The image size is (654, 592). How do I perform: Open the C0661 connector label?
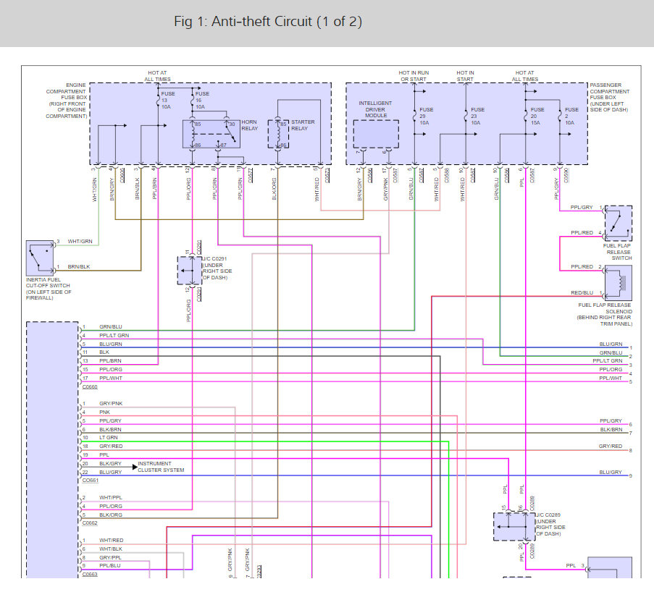[x=91, y=480]
